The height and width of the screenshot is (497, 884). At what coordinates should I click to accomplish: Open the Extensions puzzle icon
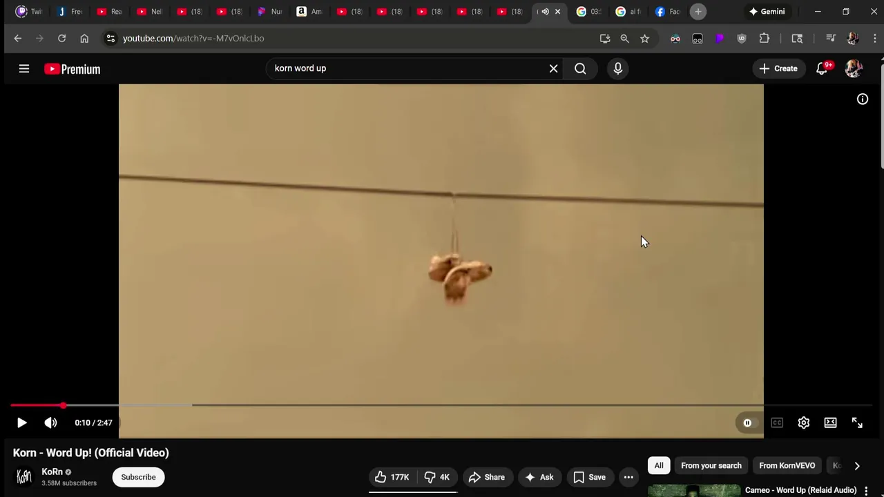tap(764, 39)
